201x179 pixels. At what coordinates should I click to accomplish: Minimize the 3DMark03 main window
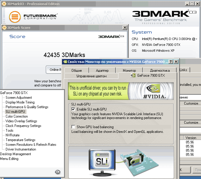(x=187, y=4)
